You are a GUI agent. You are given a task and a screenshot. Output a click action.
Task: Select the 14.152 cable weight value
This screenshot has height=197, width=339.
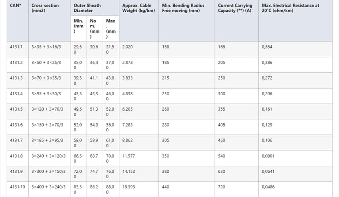[x=128, y=171]
